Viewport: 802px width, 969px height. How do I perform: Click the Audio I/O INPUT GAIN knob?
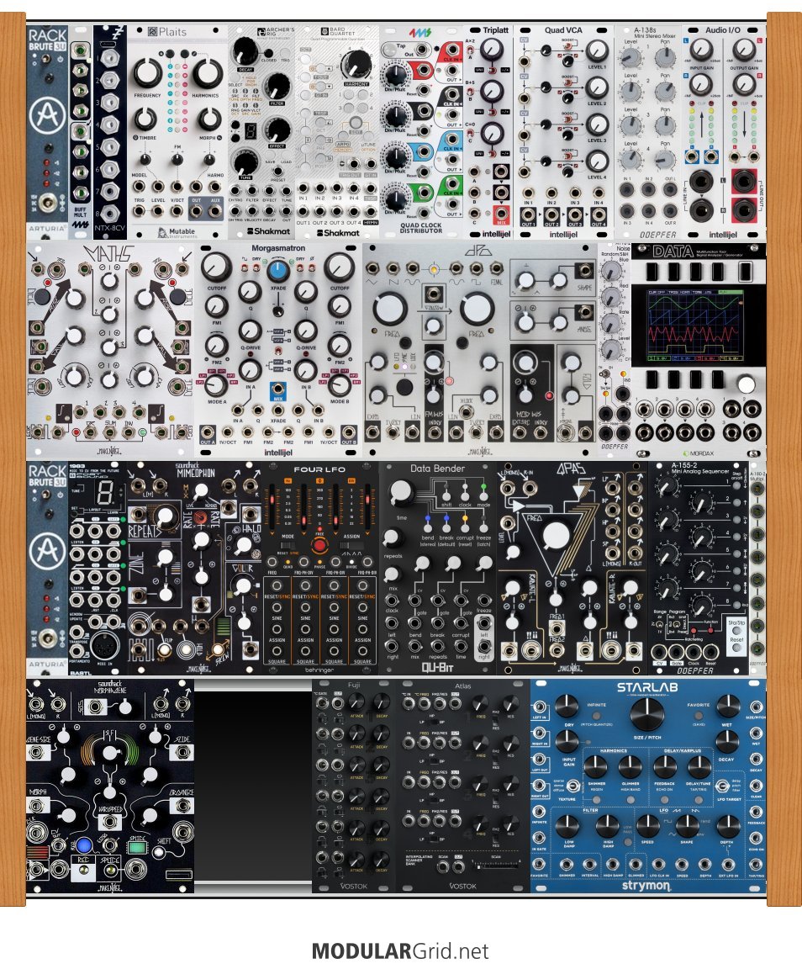pos(700,50)
